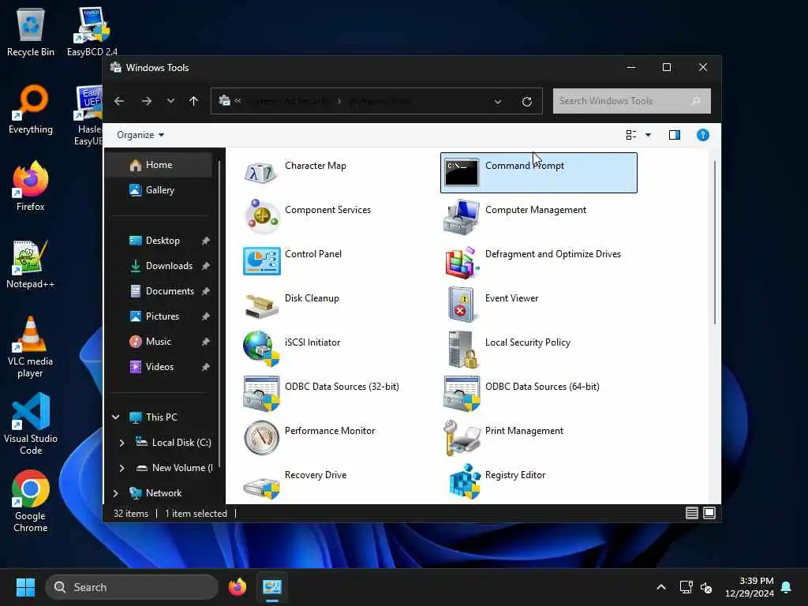Screen dimensions: 808x606
Task: Select This PC in navigation pane
Action: click(161, 417)
